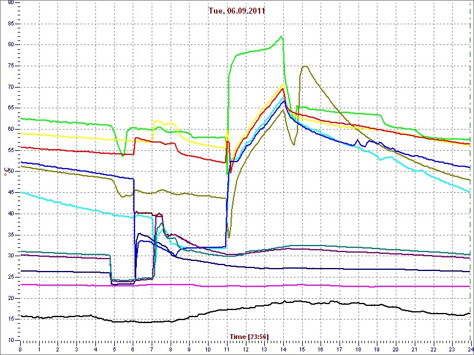The width and height of the screenshot is (474, 355).
Task: Click the 35 label on temperature axis
Action: point(11,235)
